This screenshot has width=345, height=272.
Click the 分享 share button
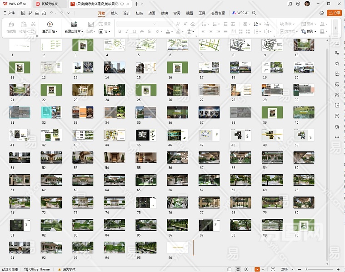click(x=335, y=13)
